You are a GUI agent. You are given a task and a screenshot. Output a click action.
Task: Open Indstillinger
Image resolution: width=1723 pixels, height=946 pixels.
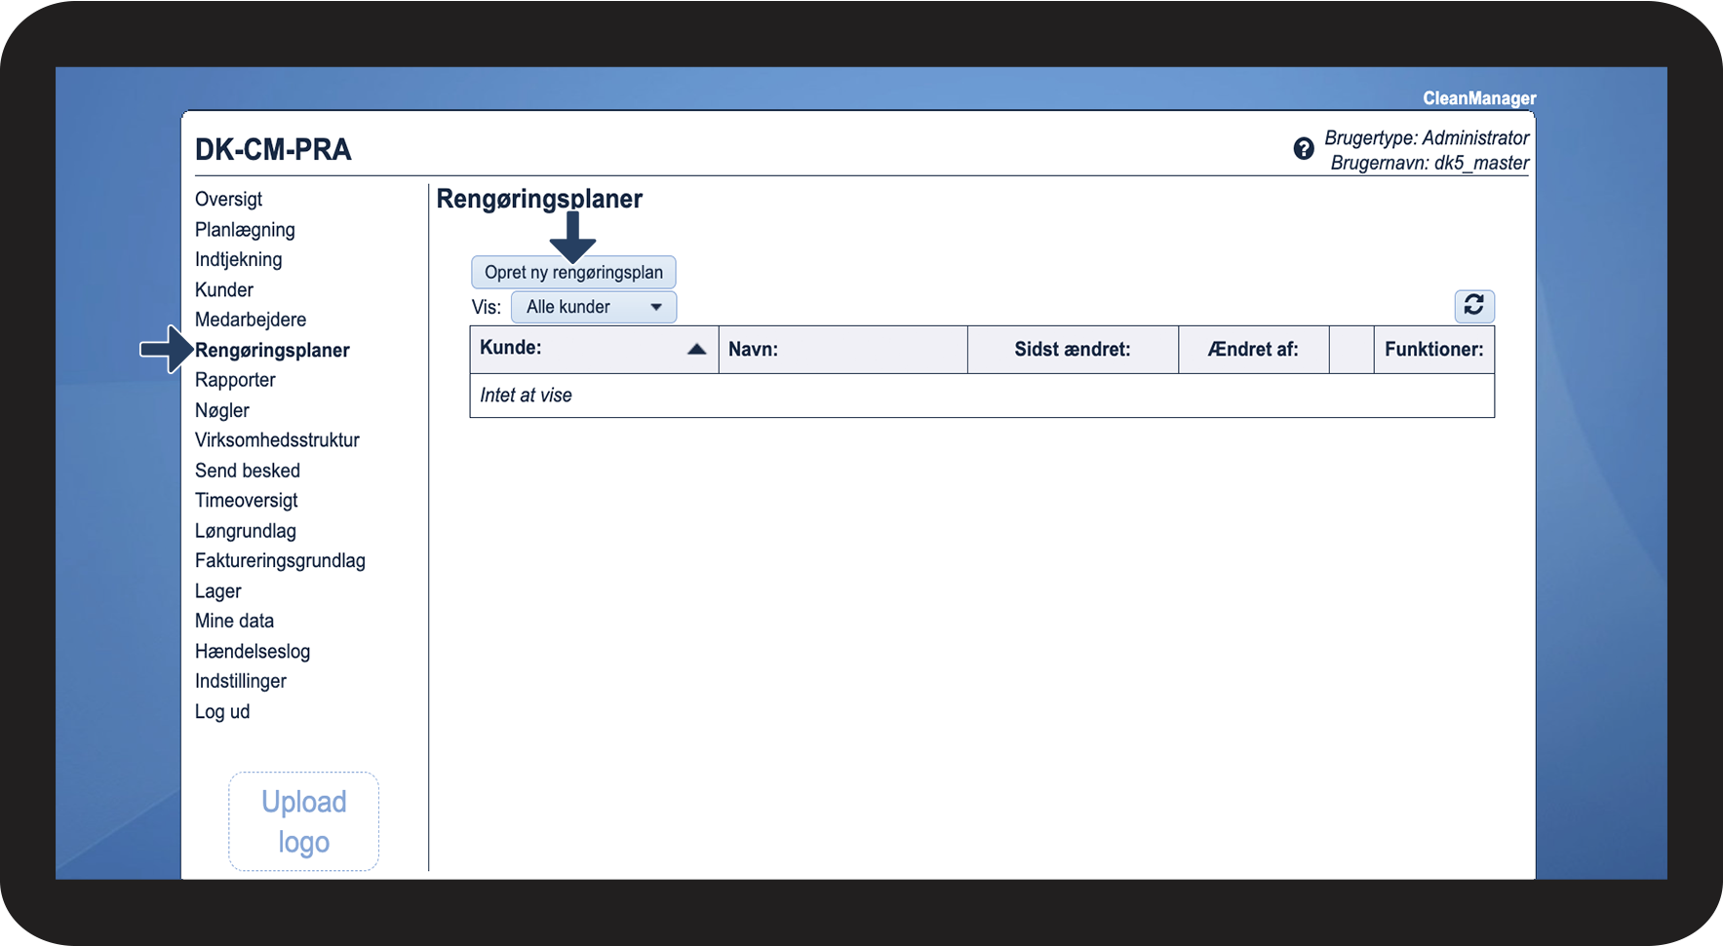coord(241,681)
